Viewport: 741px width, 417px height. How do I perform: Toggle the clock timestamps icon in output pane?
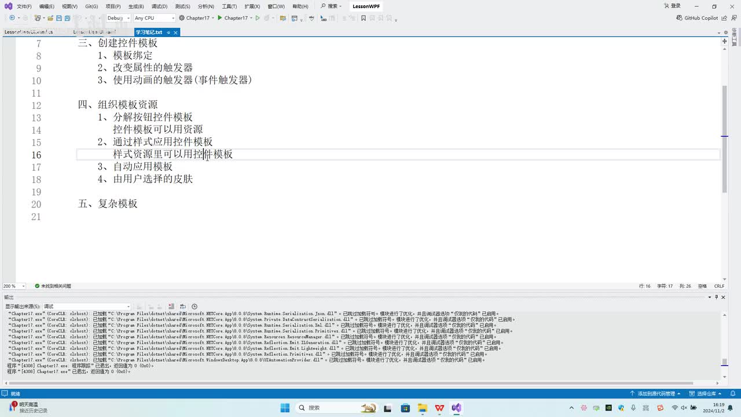tap(195, 306)
